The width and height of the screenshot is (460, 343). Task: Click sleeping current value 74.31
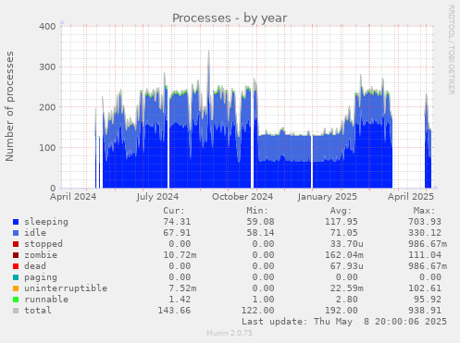coord(177,222)
